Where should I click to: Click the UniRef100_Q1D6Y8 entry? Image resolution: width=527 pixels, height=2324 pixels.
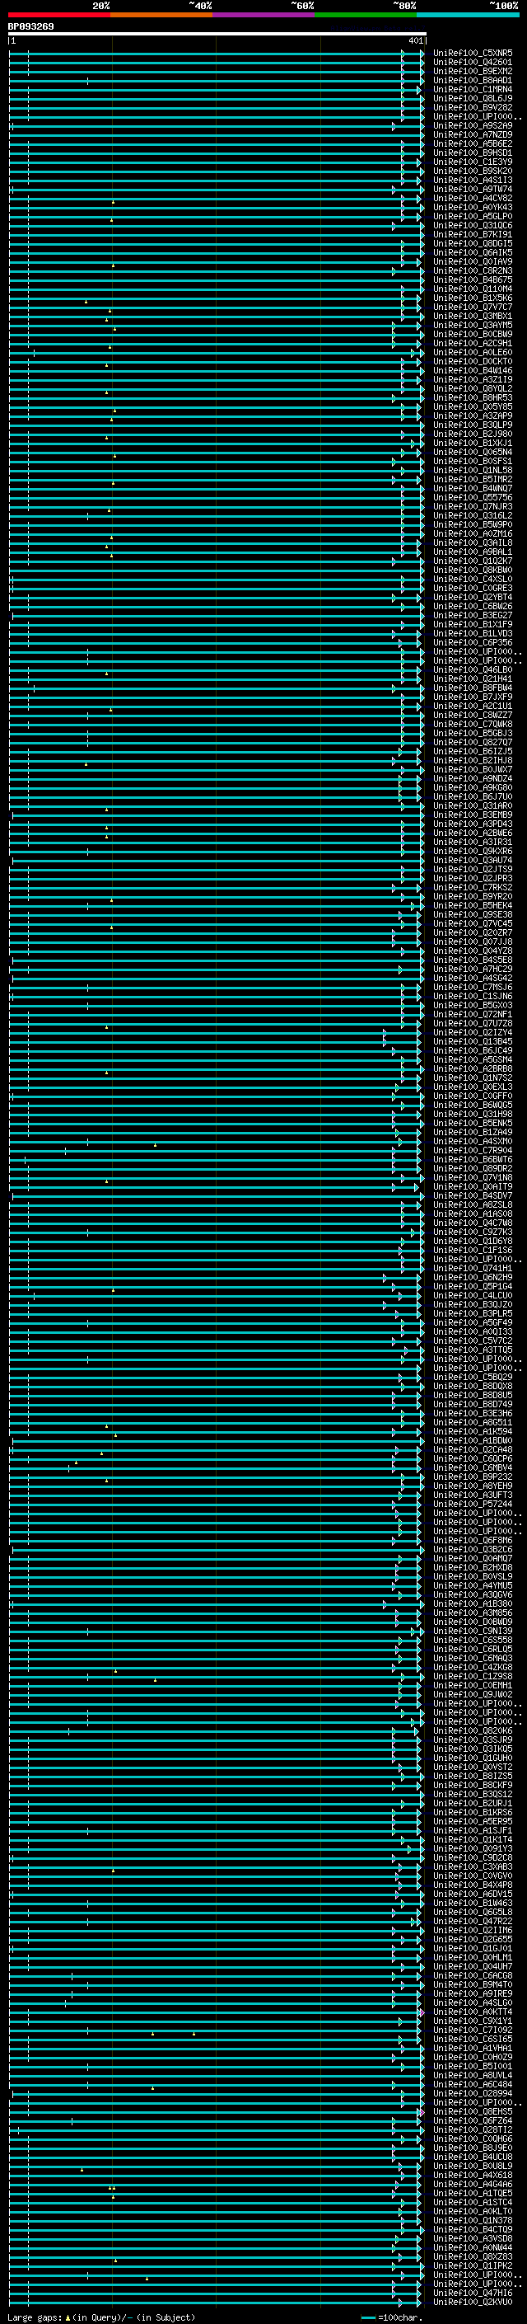point(473,1241)
